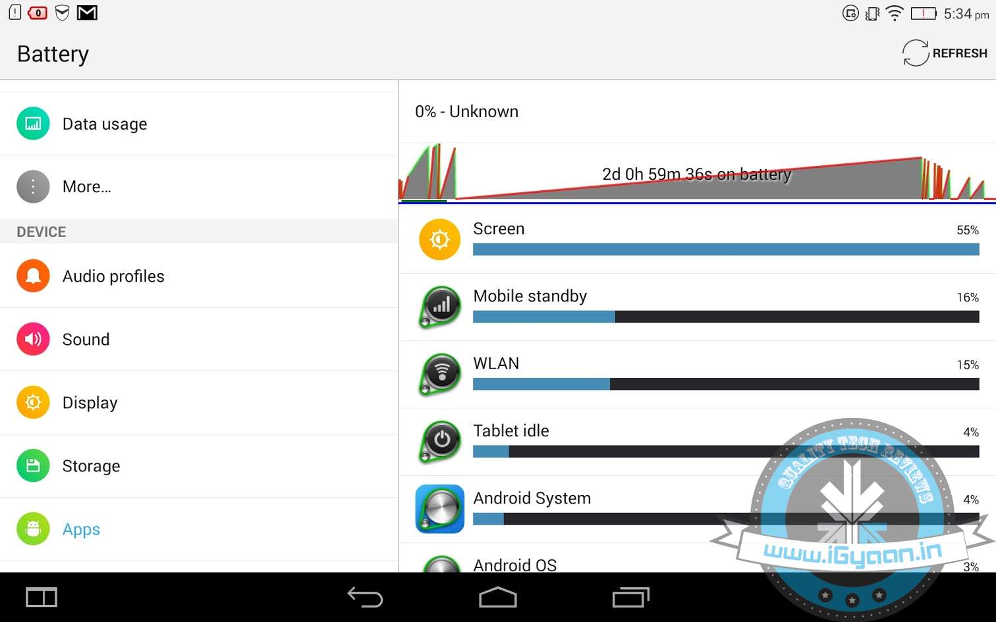
Task: Open the battery history graph
Action: pos(697,172)
